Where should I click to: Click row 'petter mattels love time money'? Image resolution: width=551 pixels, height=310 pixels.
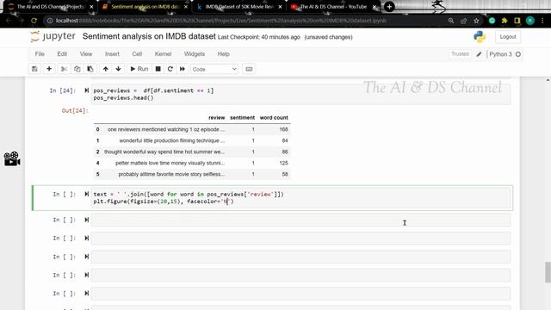192,163
